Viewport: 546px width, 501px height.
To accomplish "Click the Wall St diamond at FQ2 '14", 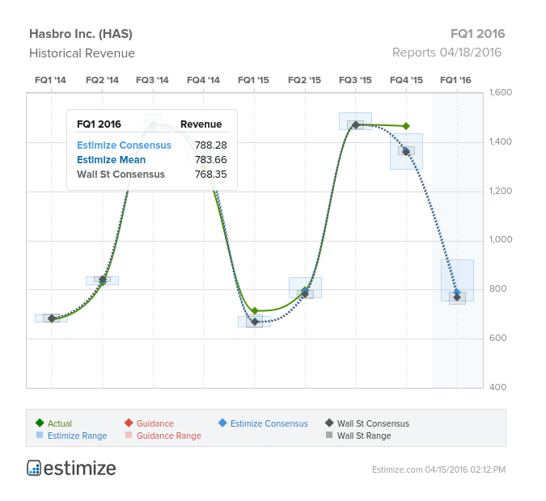I will click(103, 280).
